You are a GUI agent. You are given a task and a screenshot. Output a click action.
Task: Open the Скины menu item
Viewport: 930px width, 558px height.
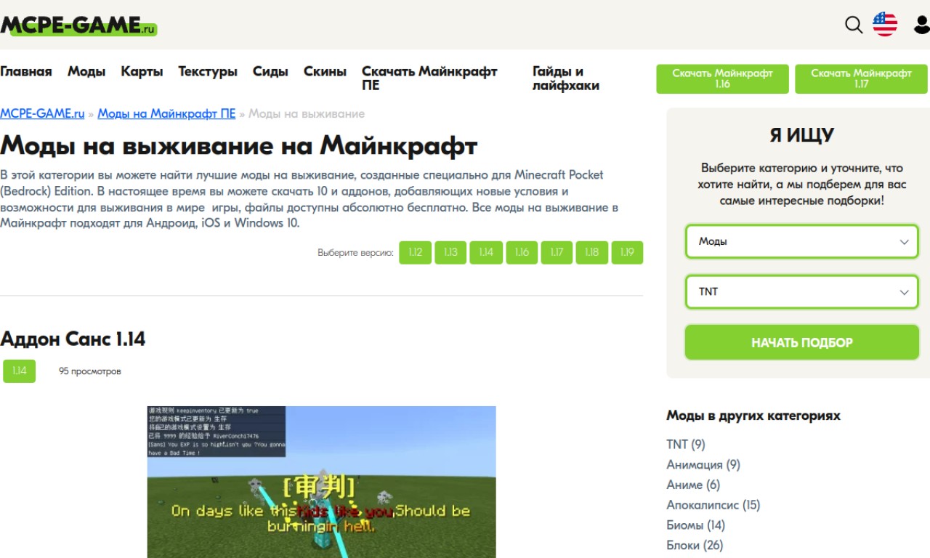325,71
